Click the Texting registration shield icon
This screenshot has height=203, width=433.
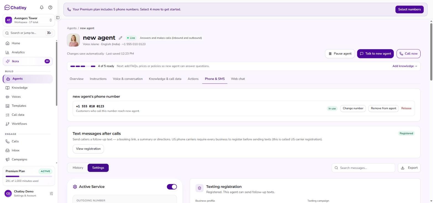[199, 188]
